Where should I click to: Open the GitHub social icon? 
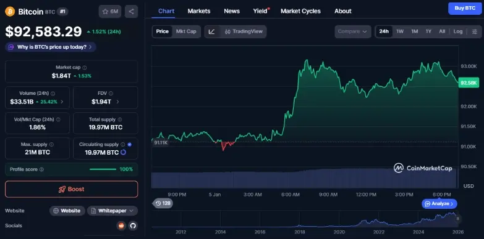click(133, 226)
